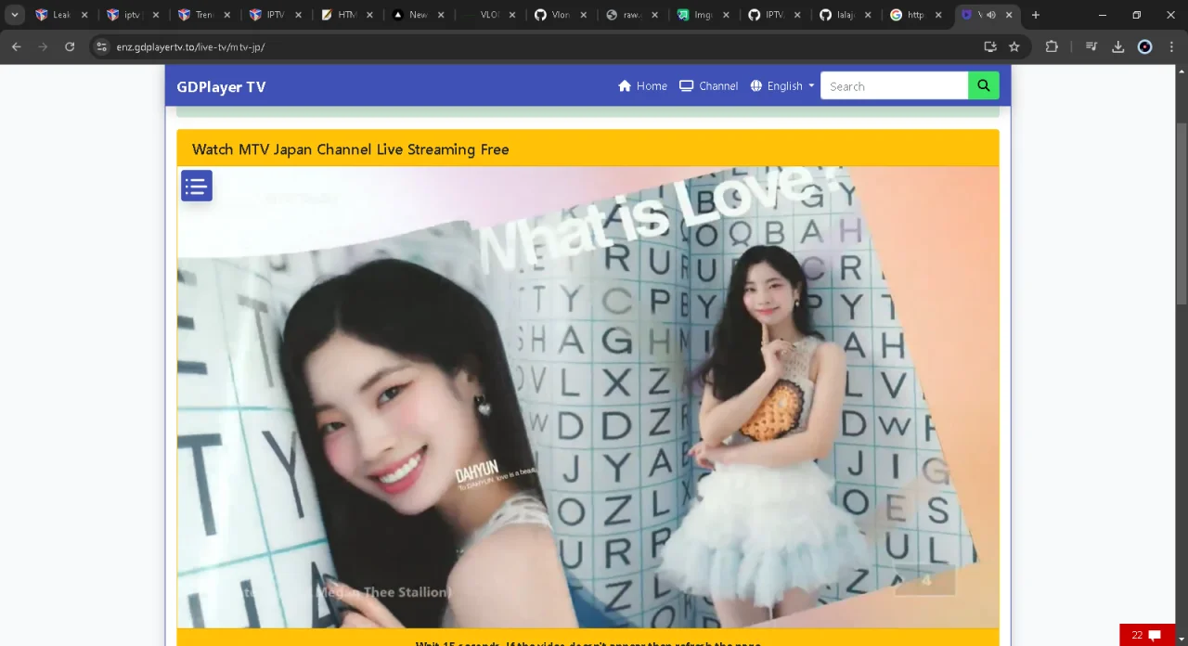Open the Downloads icon in toolbar
The image size is (1188, 646).
pos(1117,46)
